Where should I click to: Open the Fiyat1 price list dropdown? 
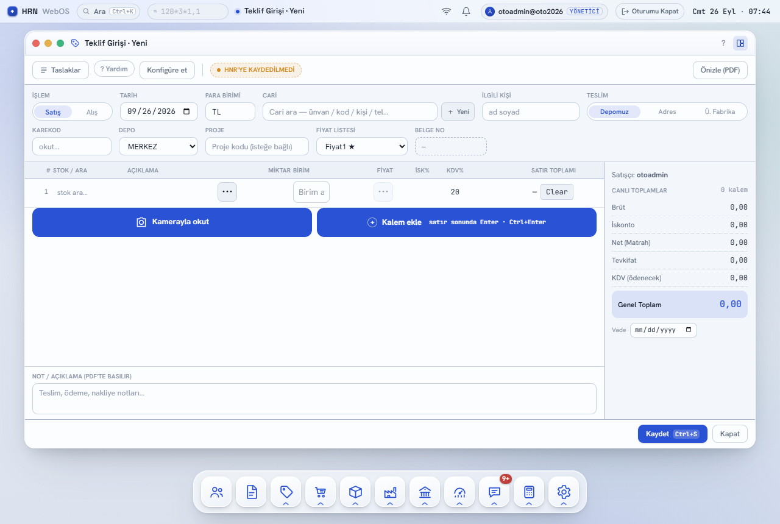[362, 146]
